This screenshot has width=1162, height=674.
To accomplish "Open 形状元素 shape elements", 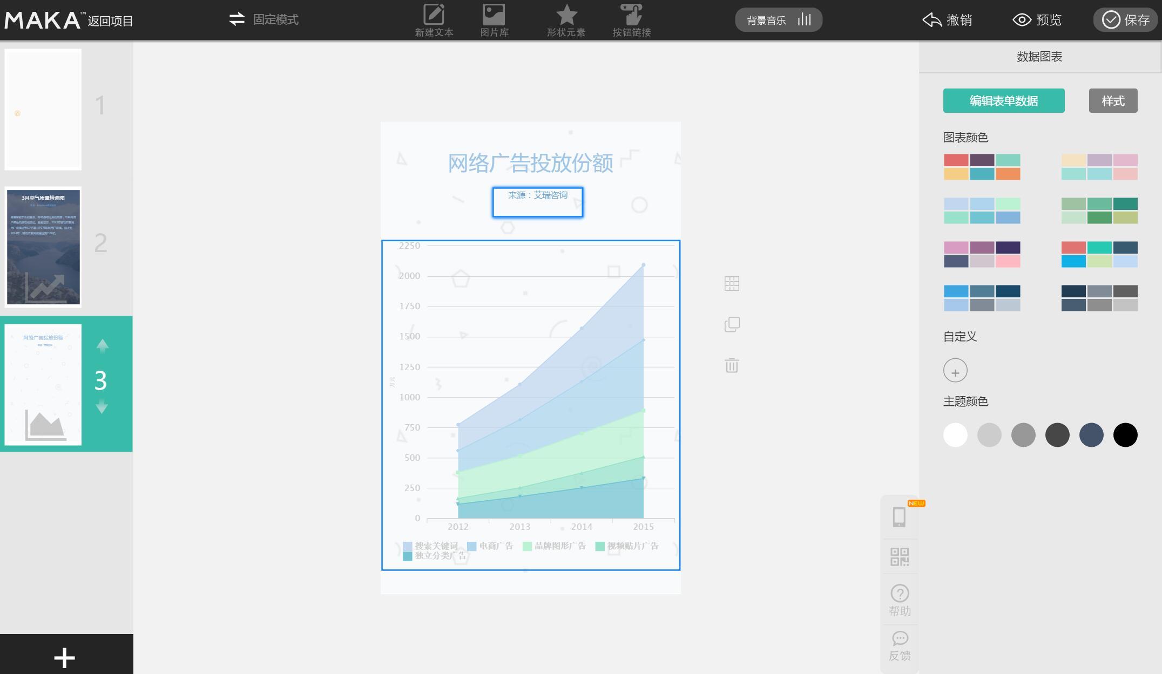I will 566,21.
